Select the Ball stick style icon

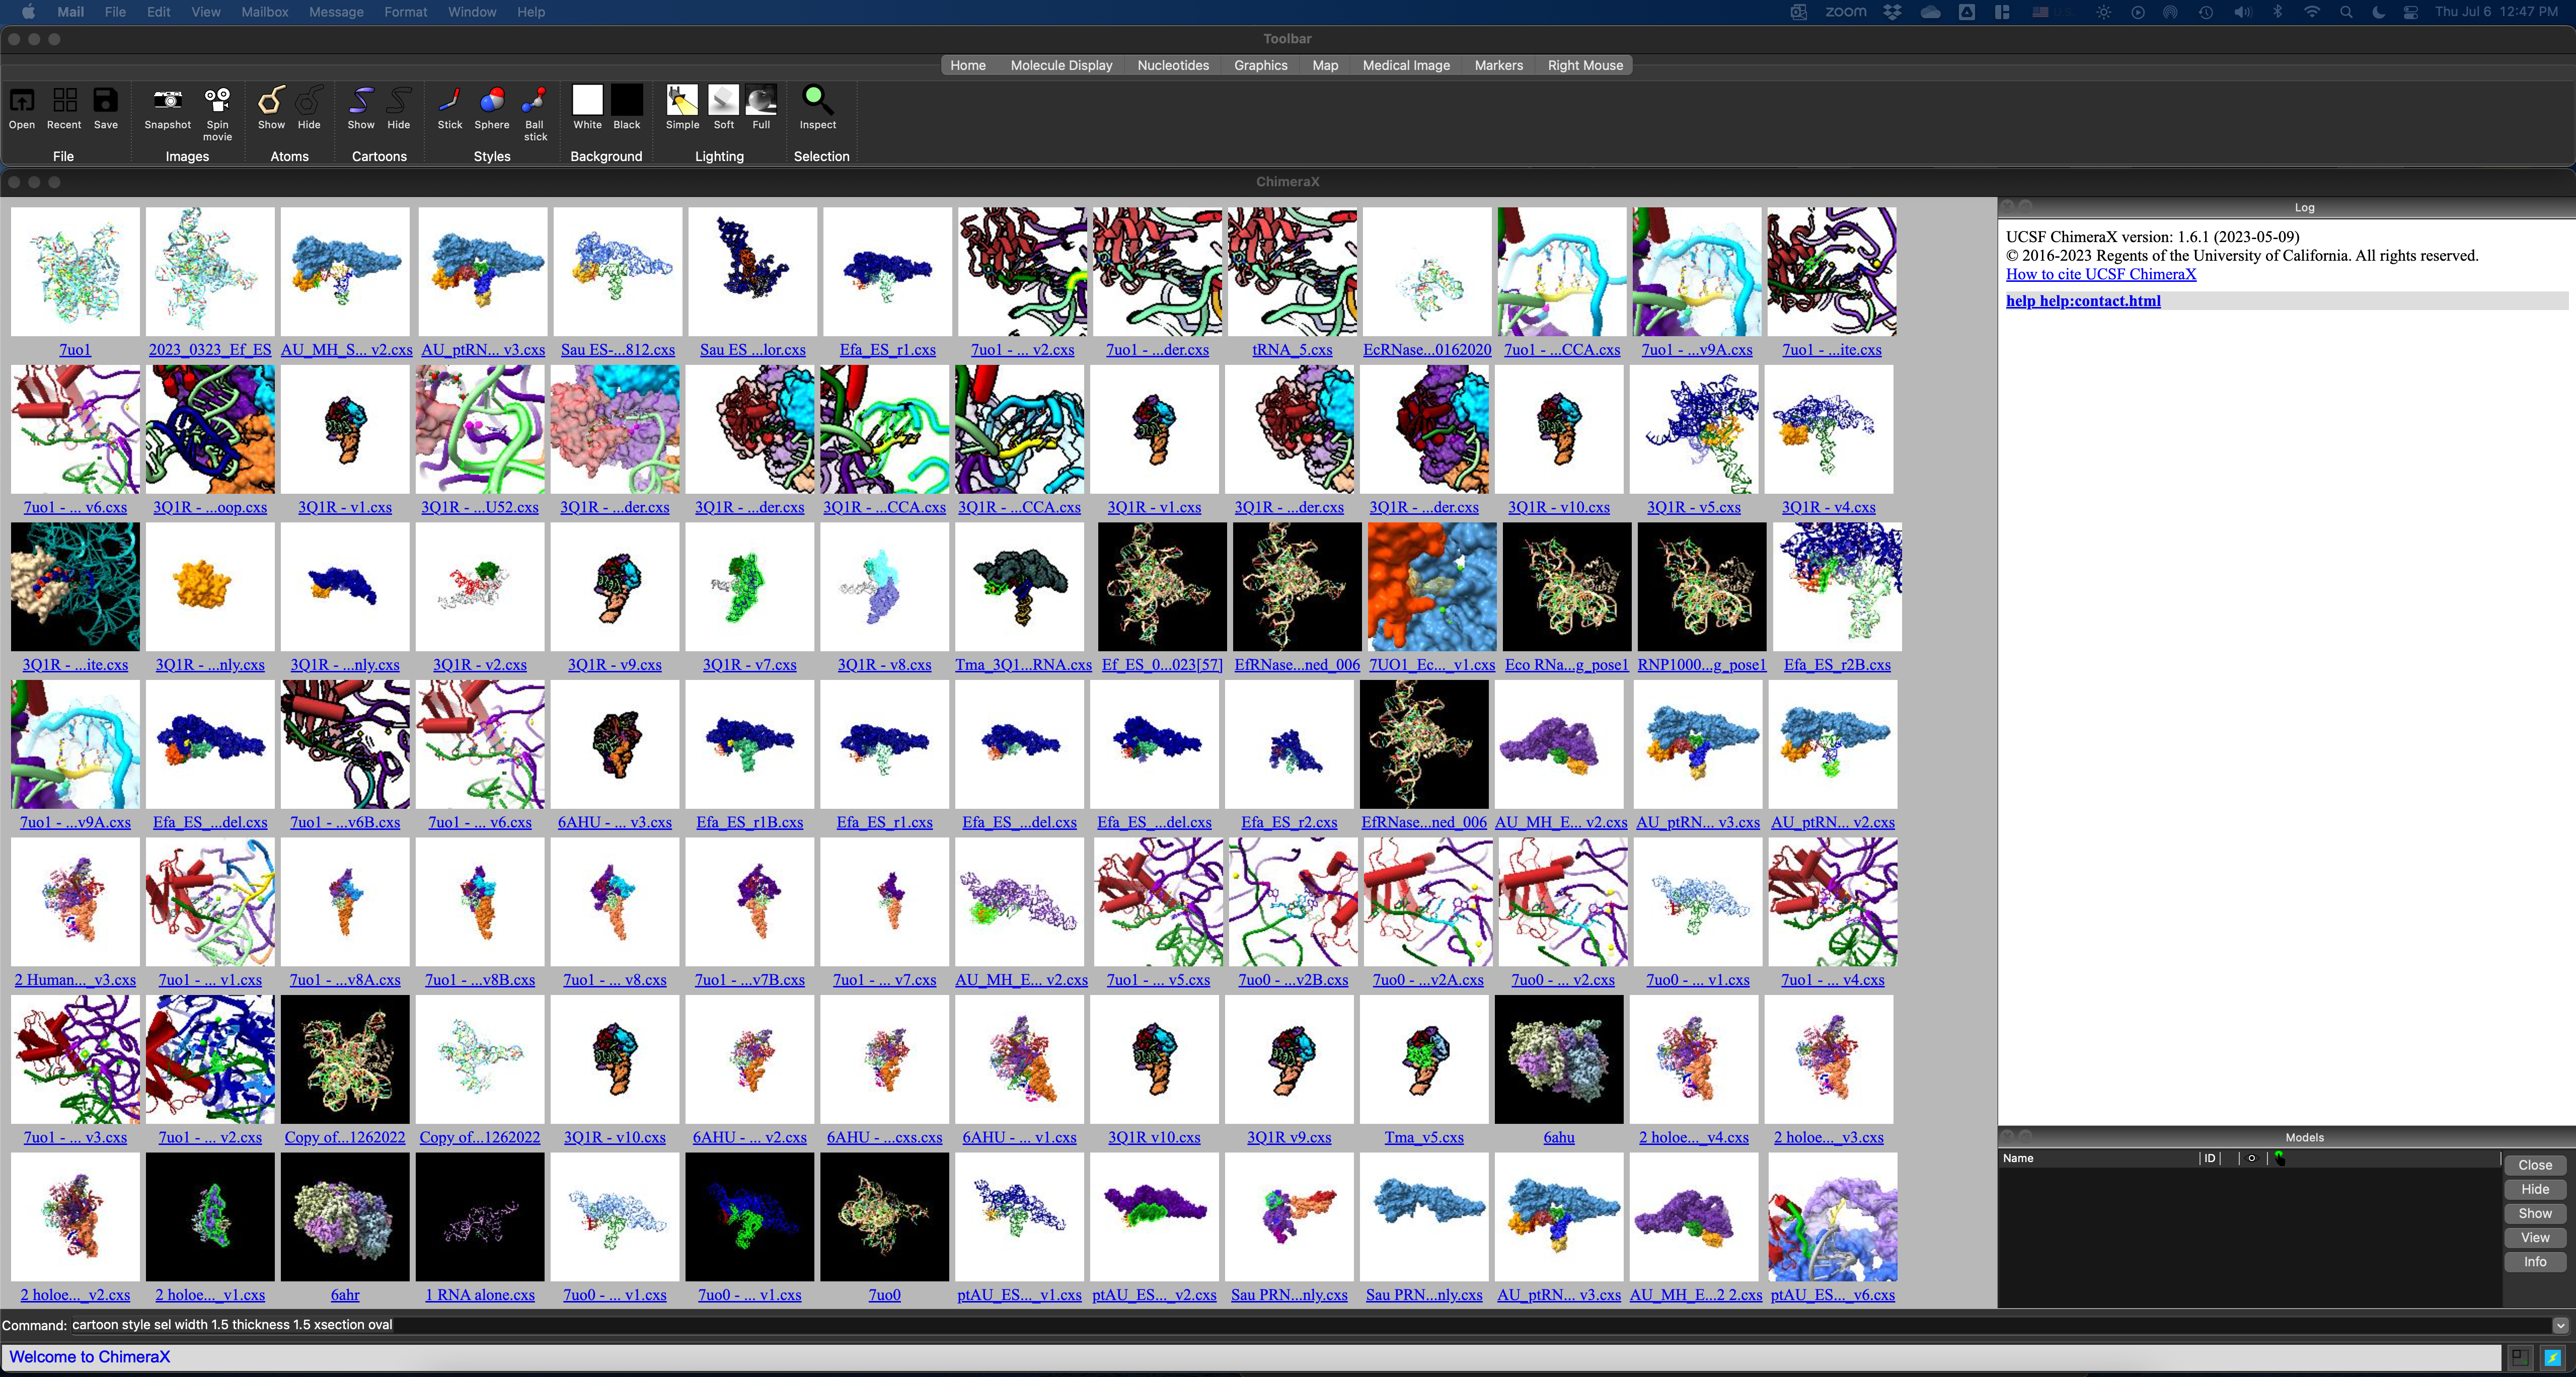(x=535, y=100)
